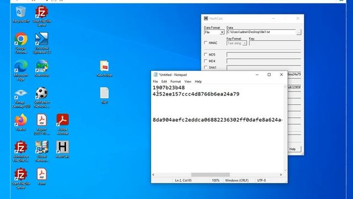
Task: Open the NanoEditor desktop shortcut
Action: [42, 68]
